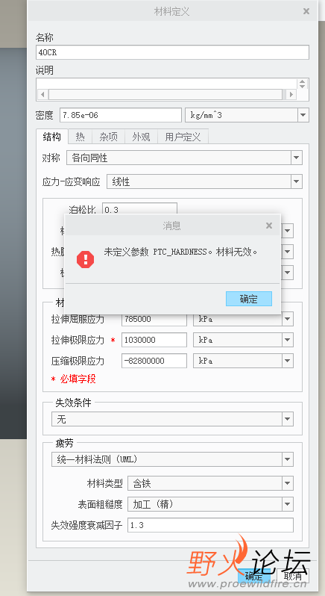Close the 消息 message dialog with X
Viewport: 325px width, 596px height.
pos(269,226)
